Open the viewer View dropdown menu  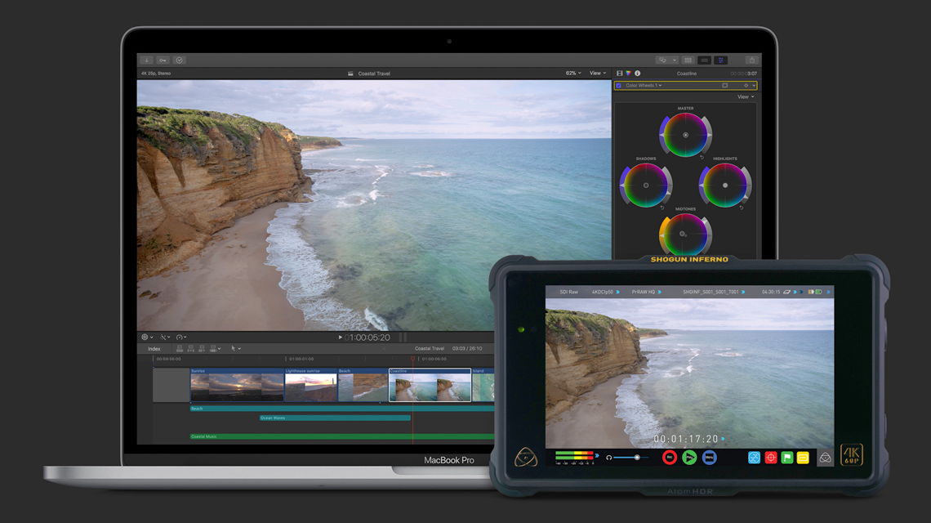tap(597, 73)
